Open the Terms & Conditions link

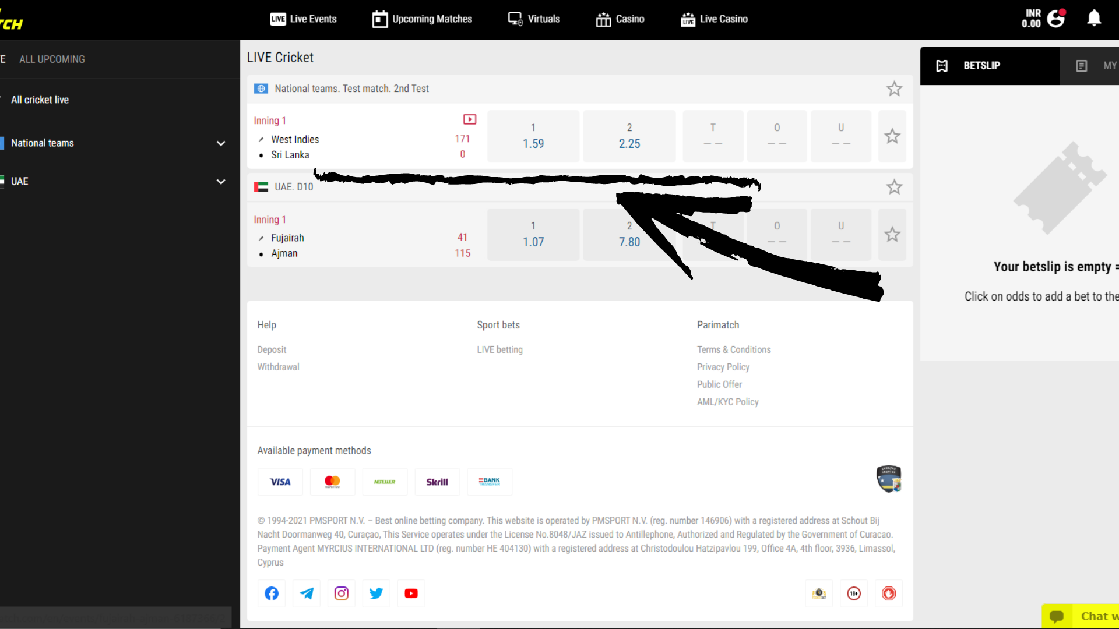pyautogui.click(x=734, y=349)
